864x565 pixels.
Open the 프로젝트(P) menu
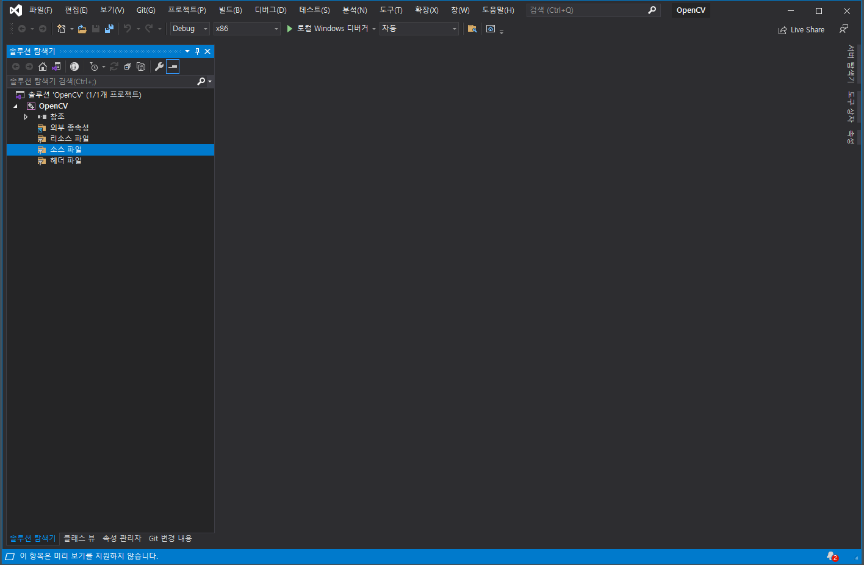187,10
